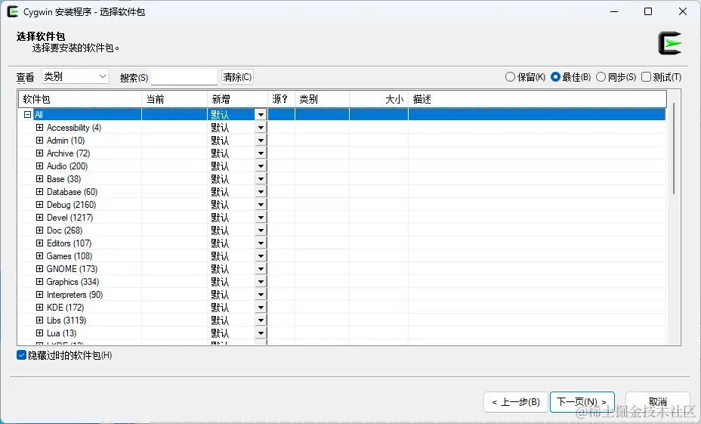Image resolution: width=701 pixels, height=424 pixels.
Task: Click the package list vertical scrollbar thumb
Action: [673, 148]
